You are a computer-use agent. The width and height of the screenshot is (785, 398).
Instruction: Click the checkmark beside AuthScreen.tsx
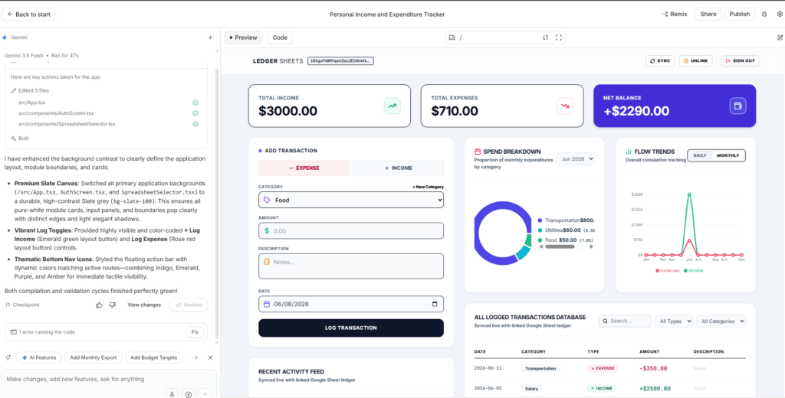pos(195,113)
